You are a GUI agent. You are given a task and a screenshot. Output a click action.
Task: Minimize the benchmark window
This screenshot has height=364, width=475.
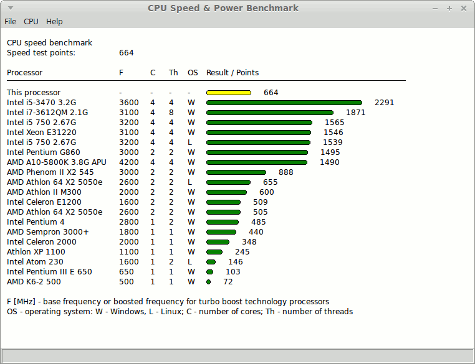coord(434,8)
